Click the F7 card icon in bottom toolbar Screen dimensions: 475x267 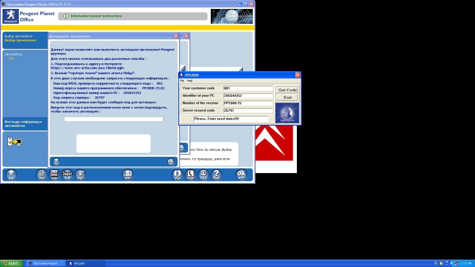(128, 175)
